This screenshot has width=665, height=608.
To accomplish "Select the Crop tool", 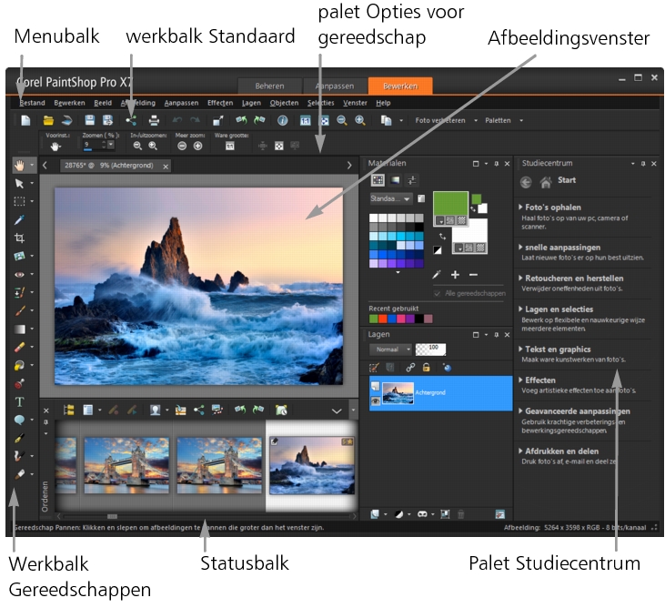I will point(19,238).
